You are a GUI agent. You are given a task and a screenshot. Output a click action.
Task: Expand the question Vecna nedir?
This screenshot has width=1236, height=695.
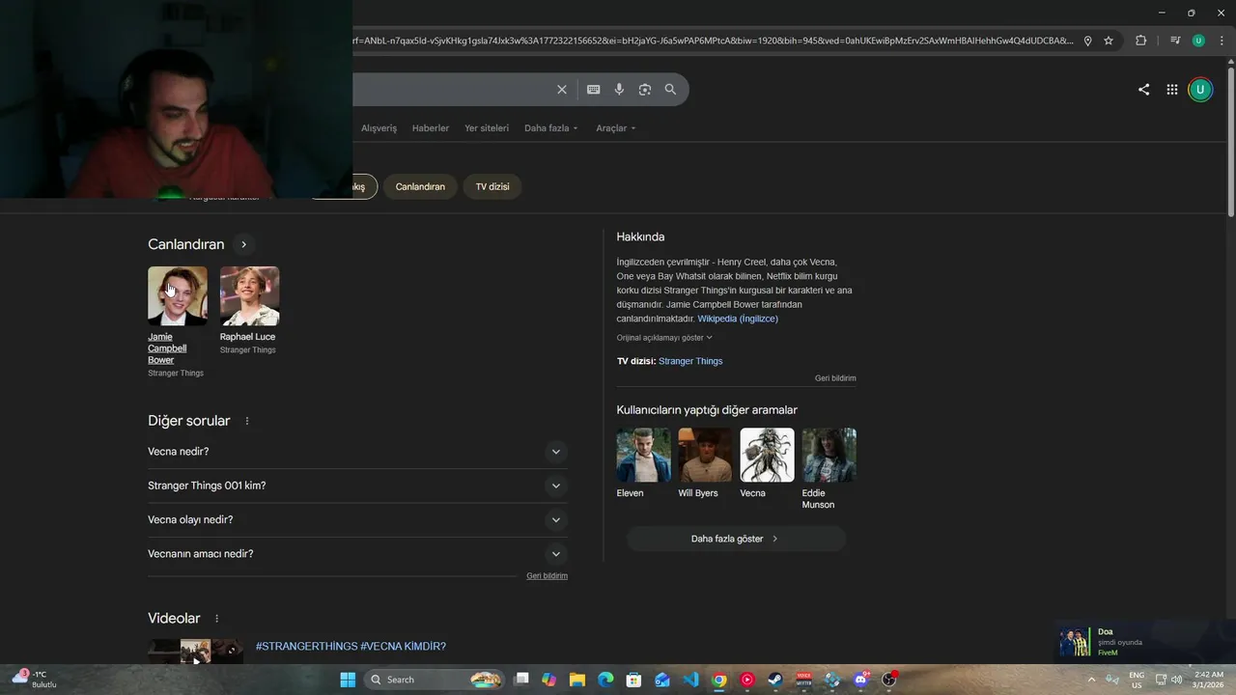coord(357,452)
